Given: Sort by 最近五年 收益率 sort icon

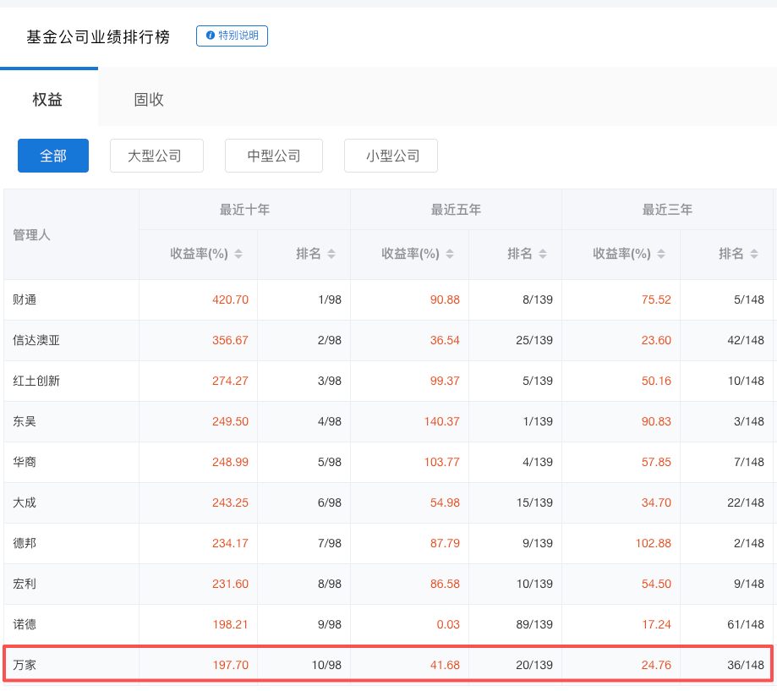Looking at the screenshot, I should pos(450,254).
